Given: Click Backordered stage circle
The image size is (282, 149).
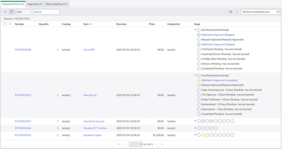Looking at the screenshot, I should pos(199,104).
